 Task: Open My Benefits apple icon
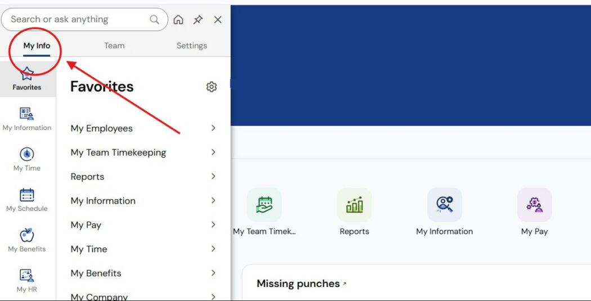[27, 240]
